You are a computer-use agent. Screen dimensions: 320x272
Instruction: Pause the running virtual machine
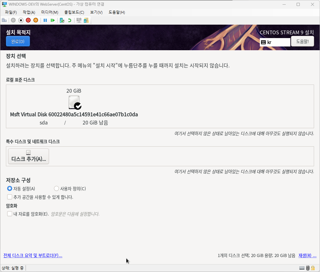tap(45, 20)
